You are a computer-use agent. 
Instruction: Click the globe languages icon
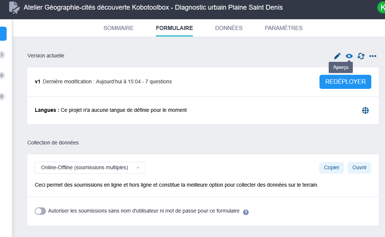click(365, 110)
